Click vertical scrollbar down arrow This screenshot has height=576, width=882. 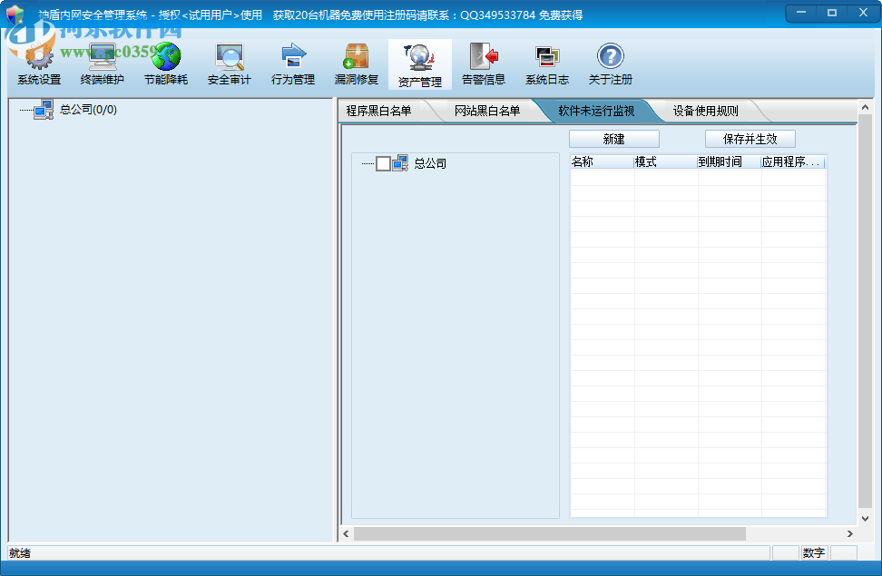[865, 519]
